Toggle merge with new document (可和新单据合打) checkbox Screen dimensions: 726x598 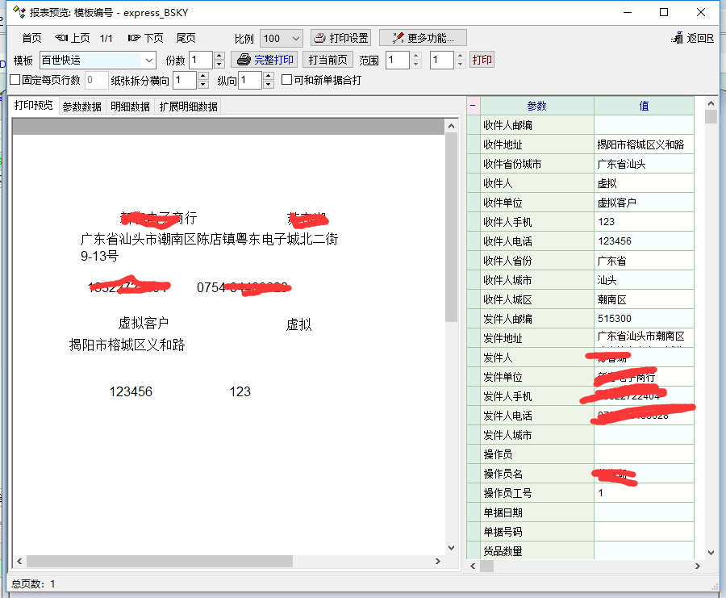(x=286, y=80)
